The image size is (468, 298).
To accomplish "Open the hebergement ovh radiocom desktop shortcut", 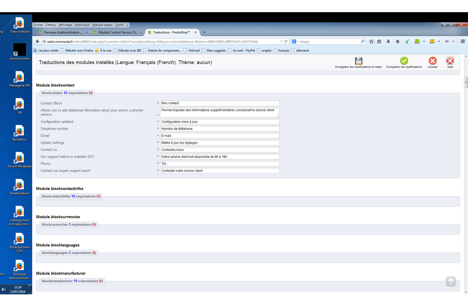I will [20, 216].
